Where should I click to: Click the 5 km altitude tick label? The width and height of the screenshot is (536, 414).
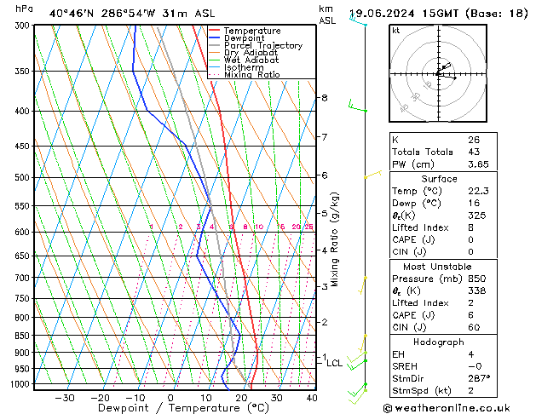(x=324, y=214)
